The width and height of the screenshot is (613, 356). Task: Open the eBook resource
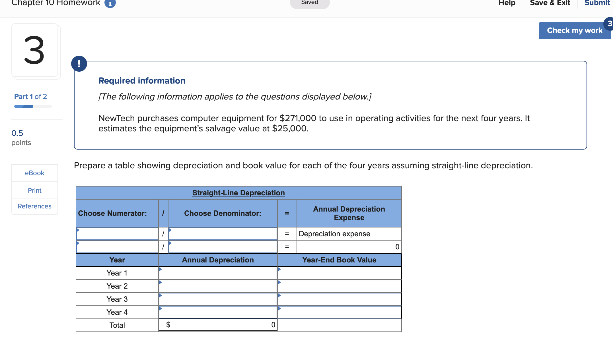34,173
